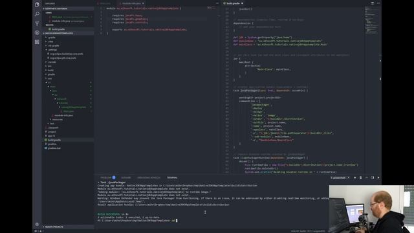This screenshot has height=233, width=414.
Task: Open the Extensions view icon
Action: coord(37,42)
